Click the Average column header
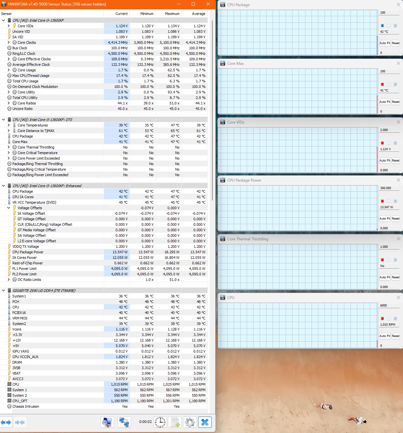The width and height of the screenshot is (403, 433). click(x=195, y=14)
